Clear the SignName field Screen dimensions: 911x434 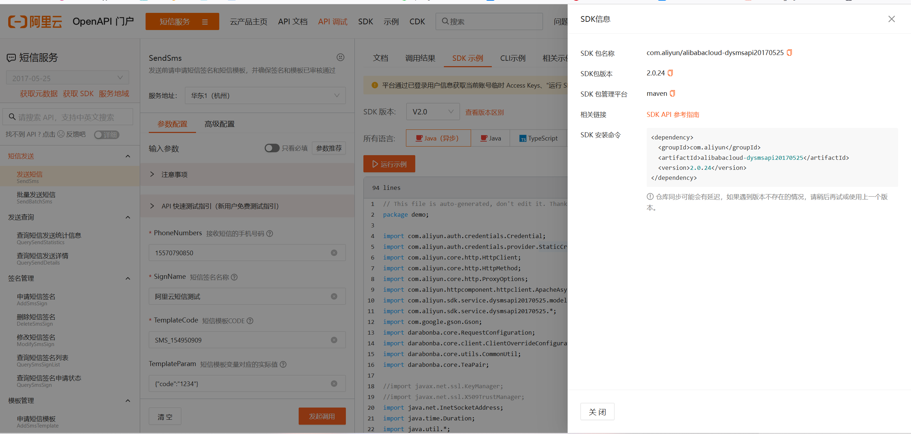[x=334, y=296]
